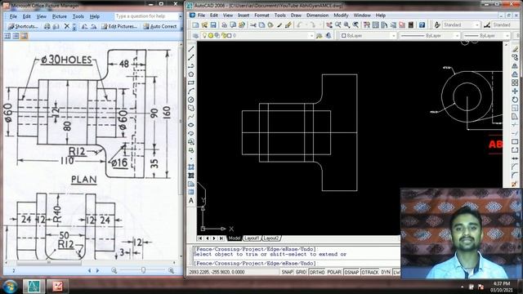Open the Dimension menu in AutoCAD
523x294 pixels.
tap(317, 16)
